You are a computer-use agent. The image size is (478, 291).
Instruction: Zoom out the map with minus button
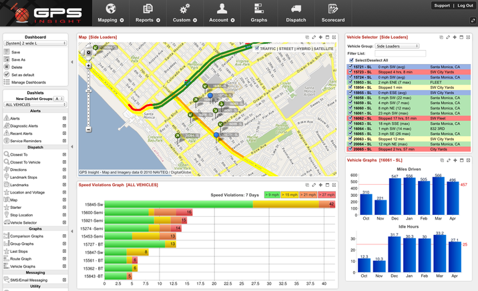coord(89,129)
